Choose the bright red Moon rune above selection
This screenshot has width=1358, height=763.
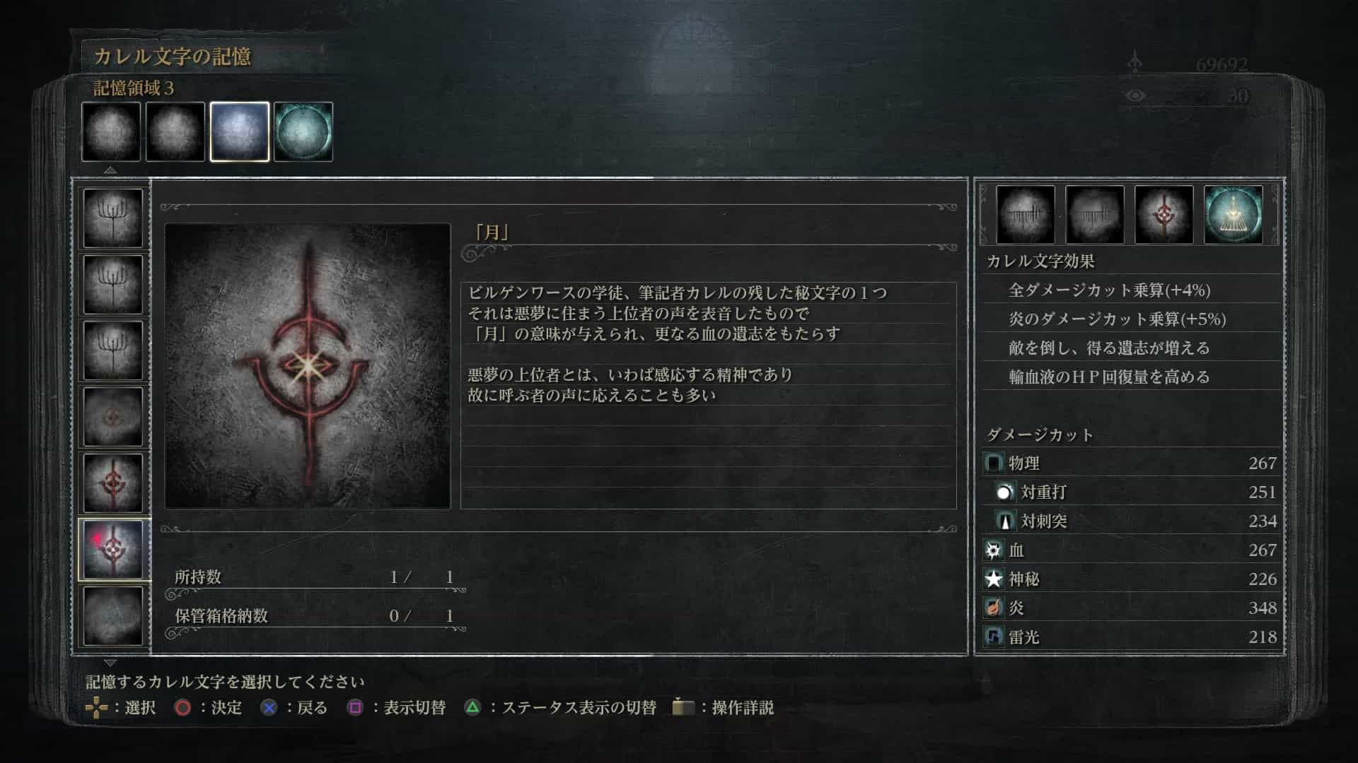(113, 483)
